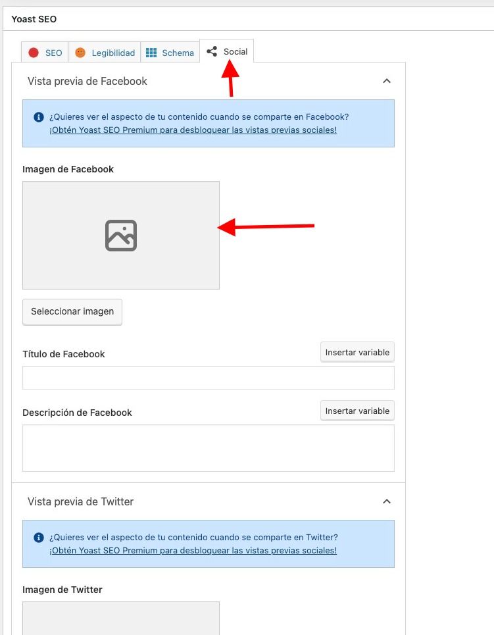The image size is (494, 635).
Task: Collapse the Vista previa de Twitter section
Action: pyautogui.click(x=387, y=501)
